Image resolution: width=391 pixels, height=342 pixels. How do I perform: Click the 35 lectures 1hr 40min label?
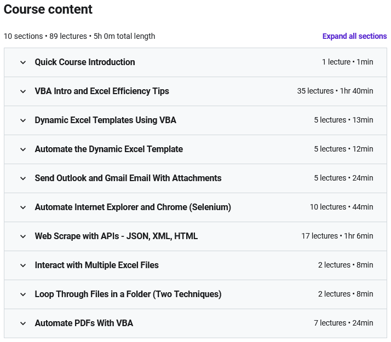pyautogui.click(x=335, y=91)
